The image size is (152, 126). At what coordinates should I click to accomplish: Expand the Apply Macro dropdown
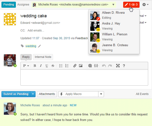(101, 94)
